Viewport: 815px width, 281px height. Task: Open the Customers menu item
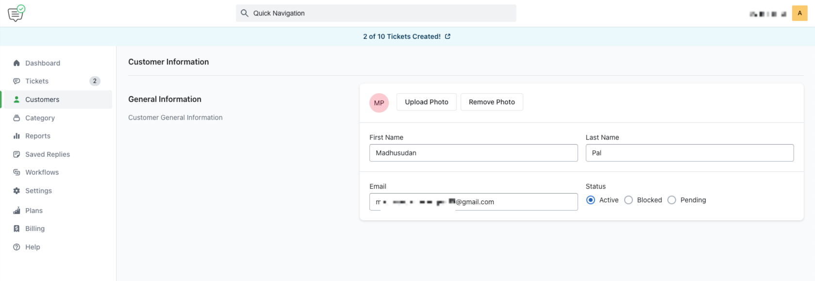tap(42, 99)
